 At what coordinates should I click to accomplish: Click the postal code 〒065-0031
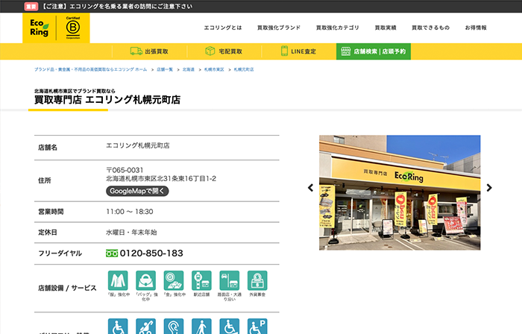pyautogui.click(x=125, y=170)
